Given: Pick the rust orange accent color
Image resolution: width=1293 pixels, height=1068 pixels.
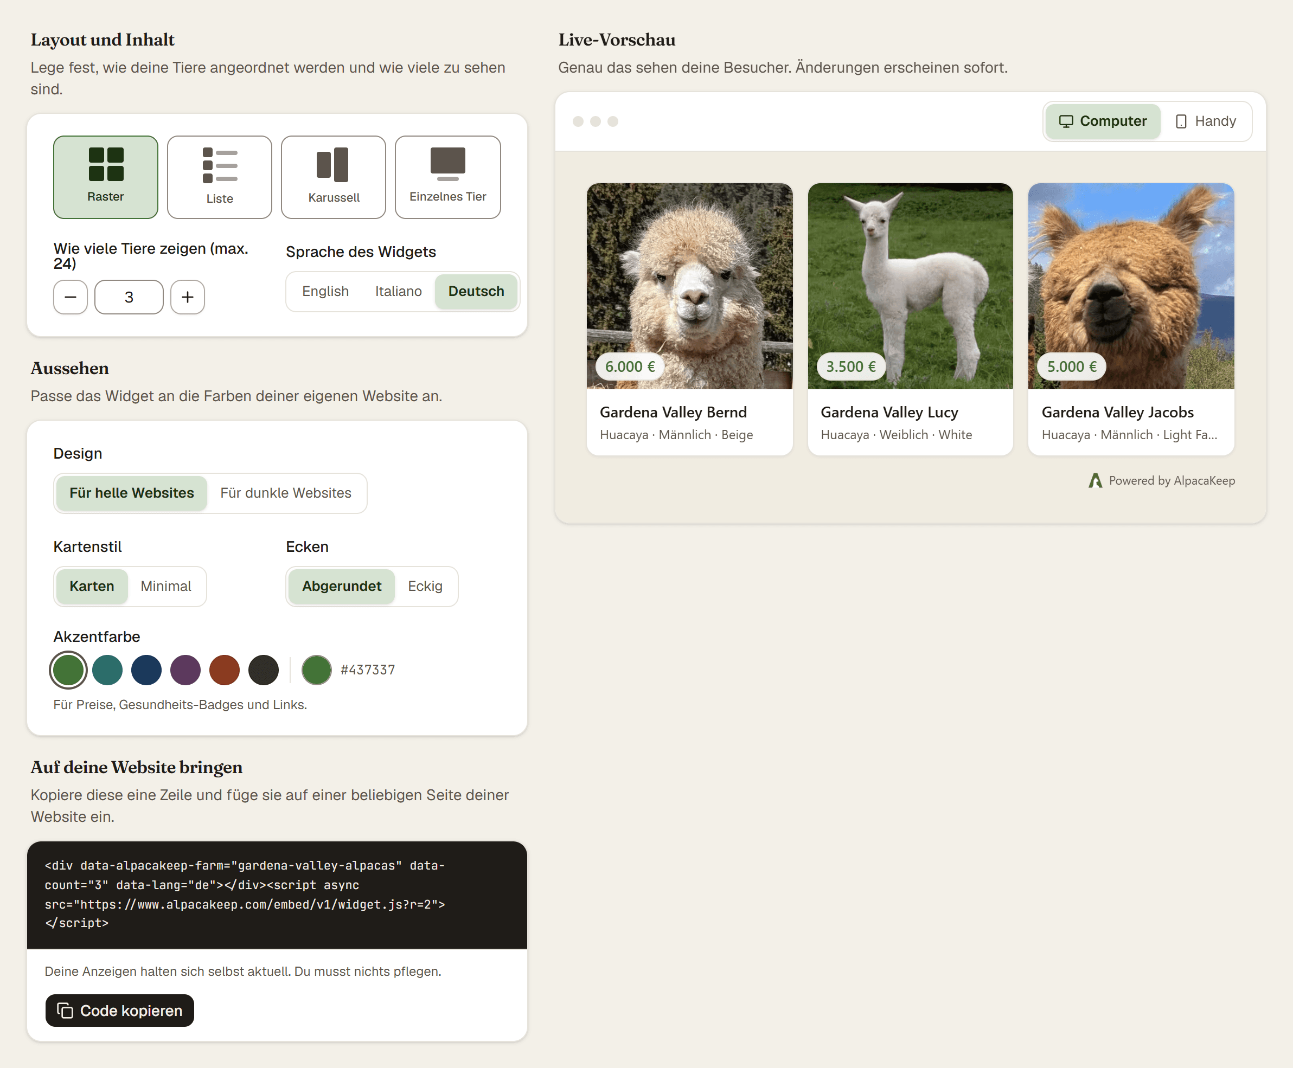Looking at the screenshot, I should click(225, 670).
